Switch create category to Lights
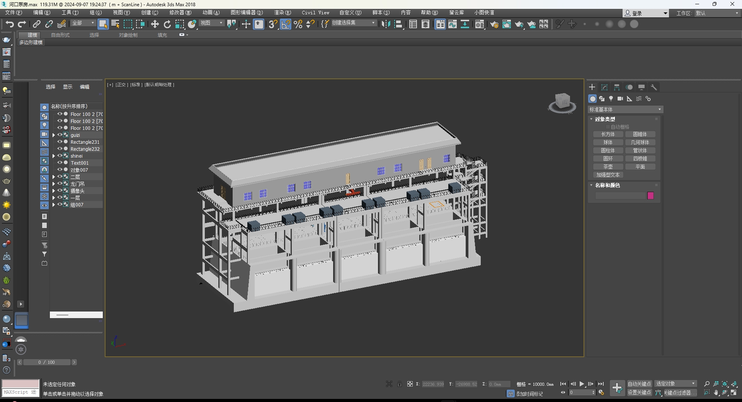Viewport: 742px width, 402px height. click(x=611, y=99)
